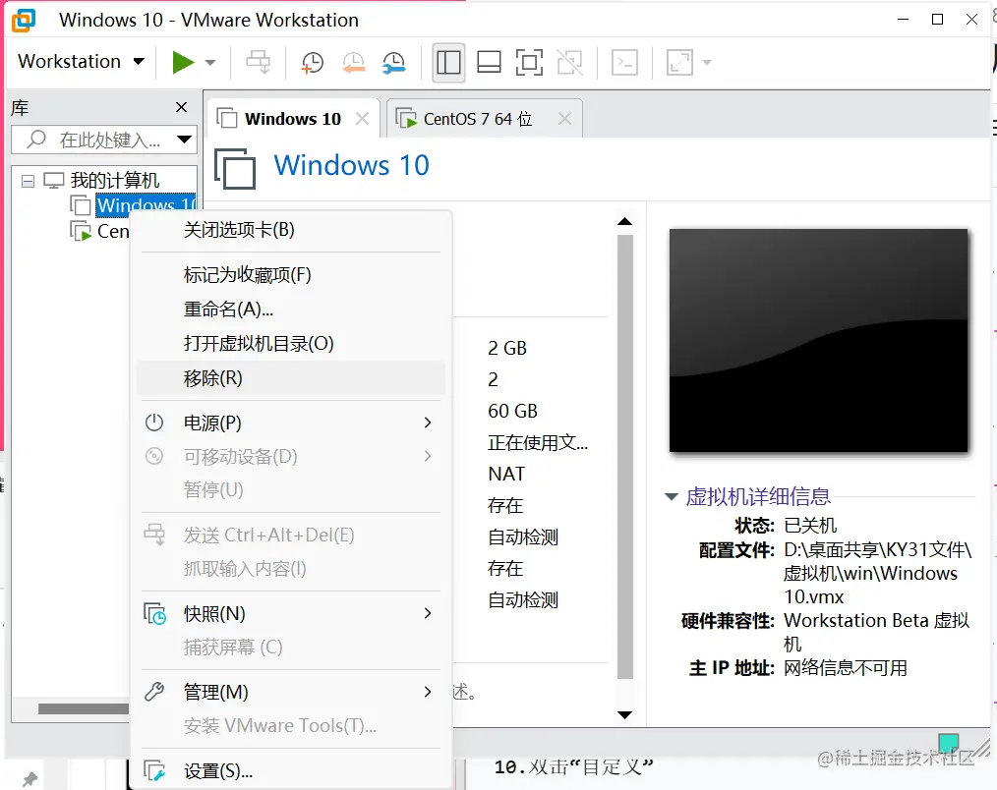997x790 pixels.
Task: Click the VMware Workstation logo in title bar
Action: pyautogui.click(x=24, y=20)
